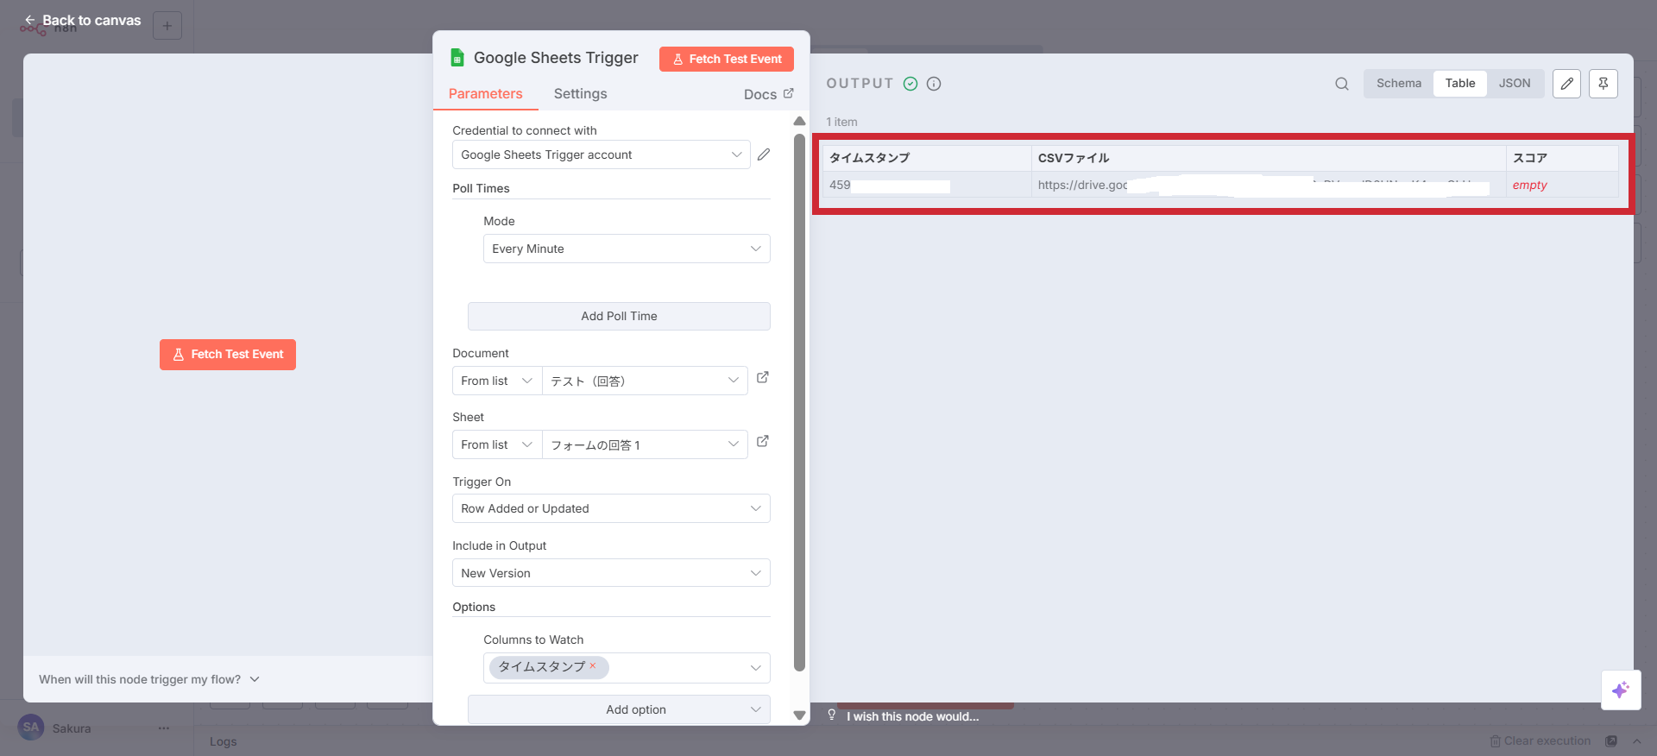Open the document in new tab icon

click(x=763, y=378)
